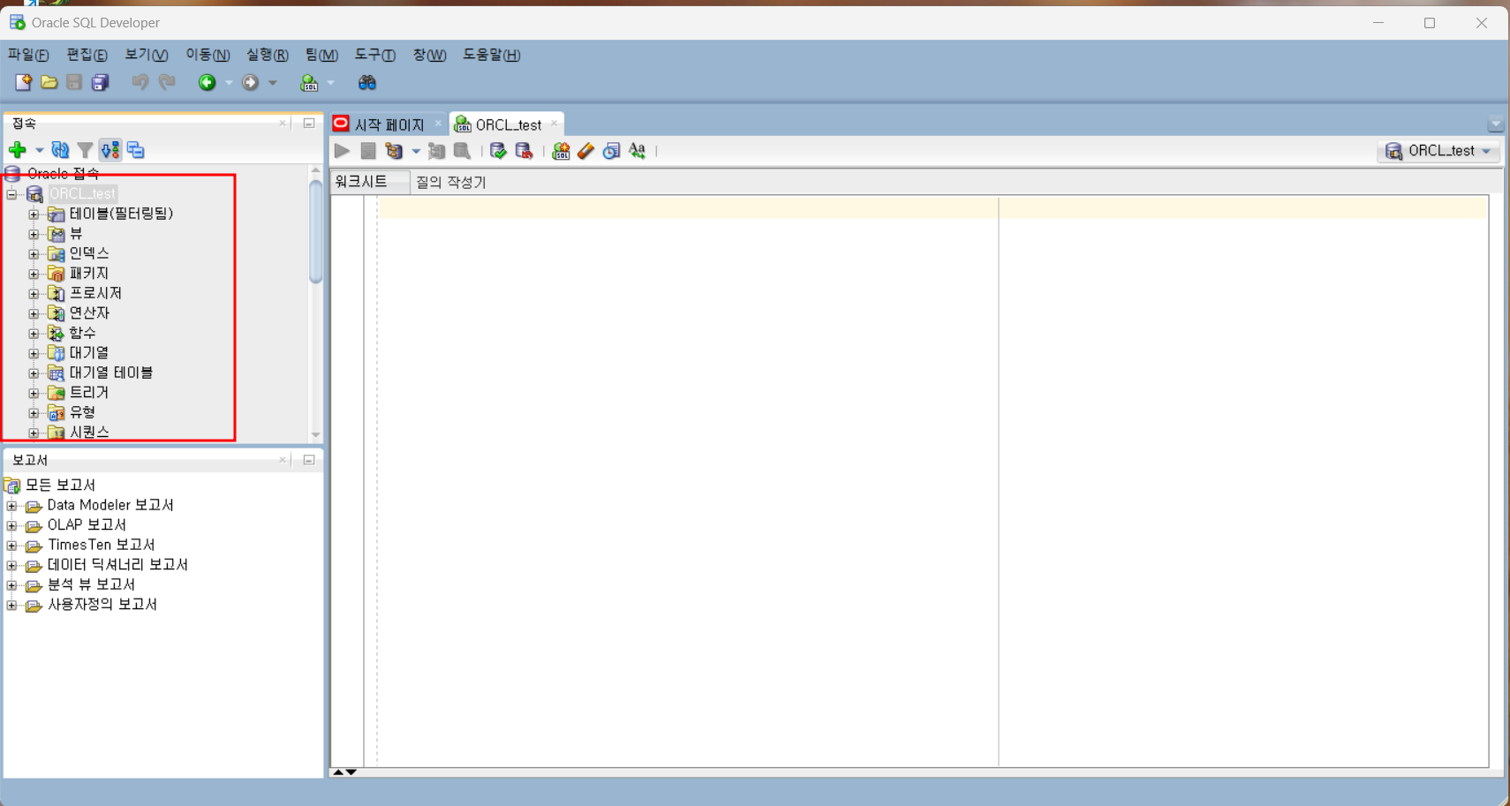
Task: Click the Explain Plan icon
Action: tap(394, 151)
